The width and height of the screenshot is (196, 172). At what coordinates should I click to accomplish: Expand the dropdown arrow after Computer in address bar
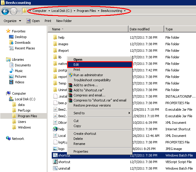49,11
